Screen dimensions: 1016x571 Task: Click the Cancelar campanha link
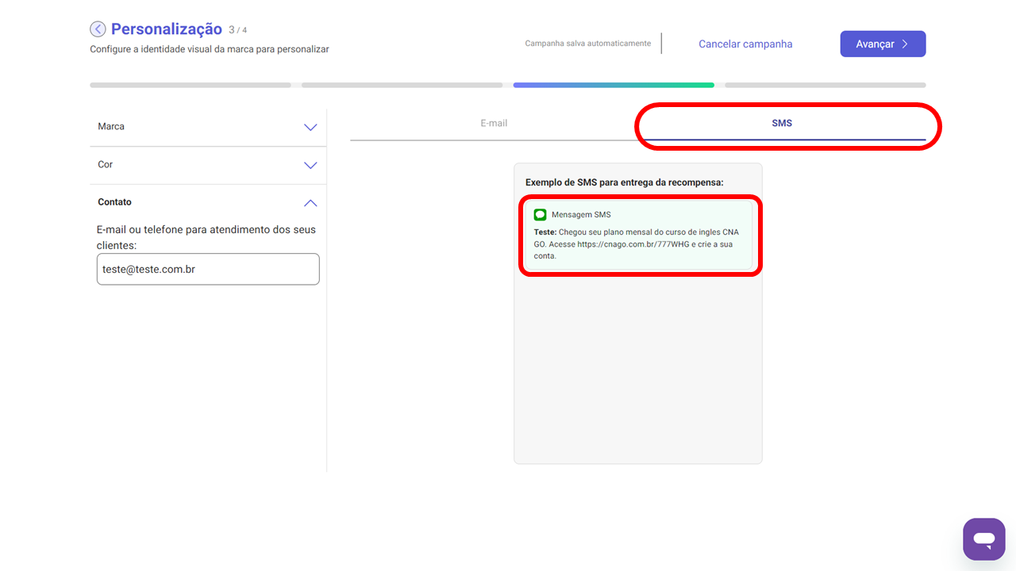tap(745, 44)
